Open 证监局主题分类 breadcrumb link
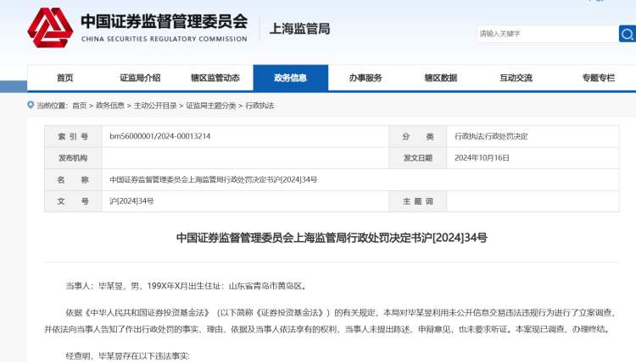The height and width of the screenshot is (362, 636). click(x=210, y=106)
